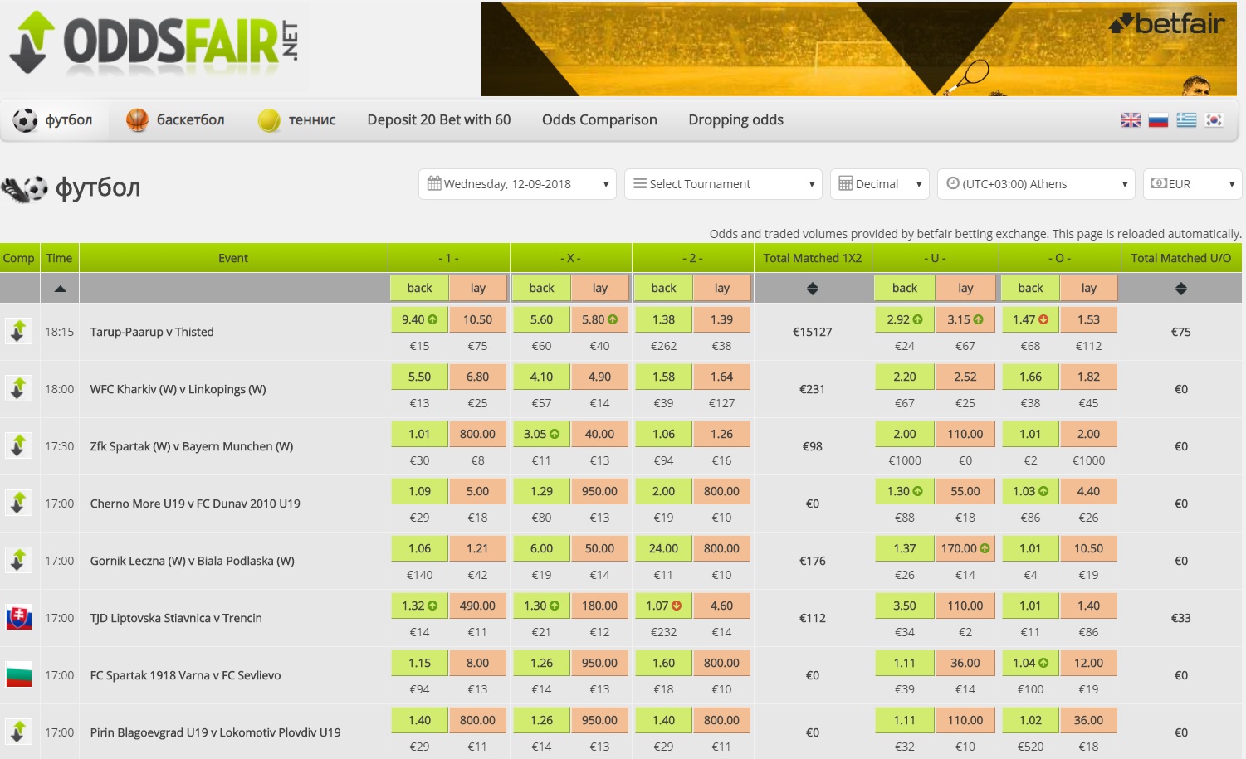Open the EUR currency dropdown
The width and height of the screenshot is (1246, 759).
pyautogui.click(x=1192, y=184)
